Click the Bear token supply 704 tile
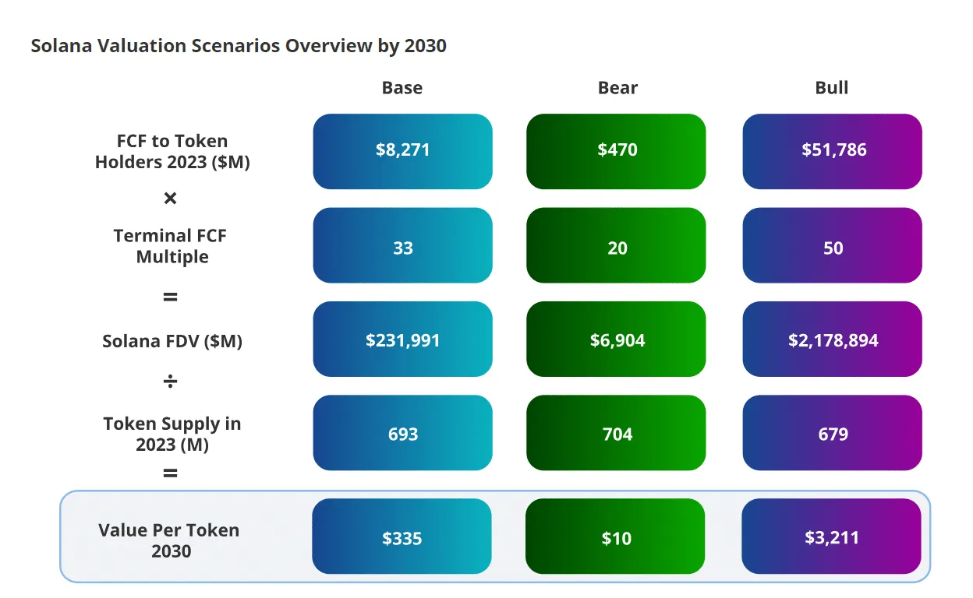This screenshot has width=973, height=598. click(616, 433)
